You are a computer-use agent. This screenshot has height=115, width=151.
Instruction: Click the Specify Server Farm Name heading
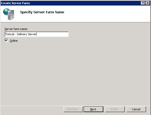pos(42,12)
